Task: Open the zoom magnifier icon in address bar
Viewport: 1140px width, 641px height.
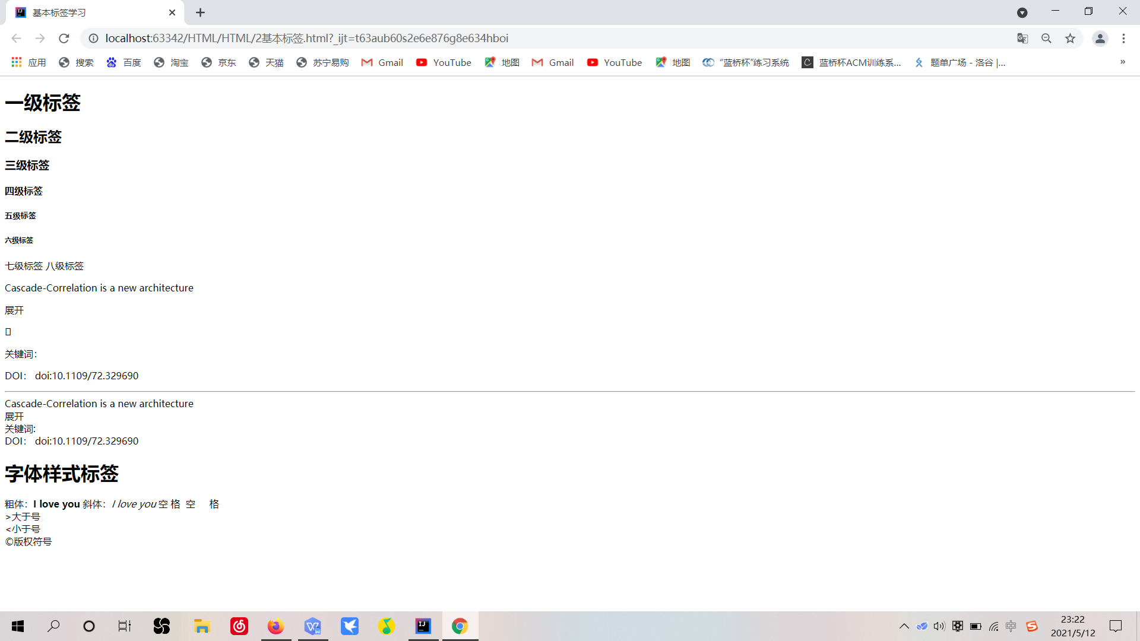Action: click(1046, 39)
